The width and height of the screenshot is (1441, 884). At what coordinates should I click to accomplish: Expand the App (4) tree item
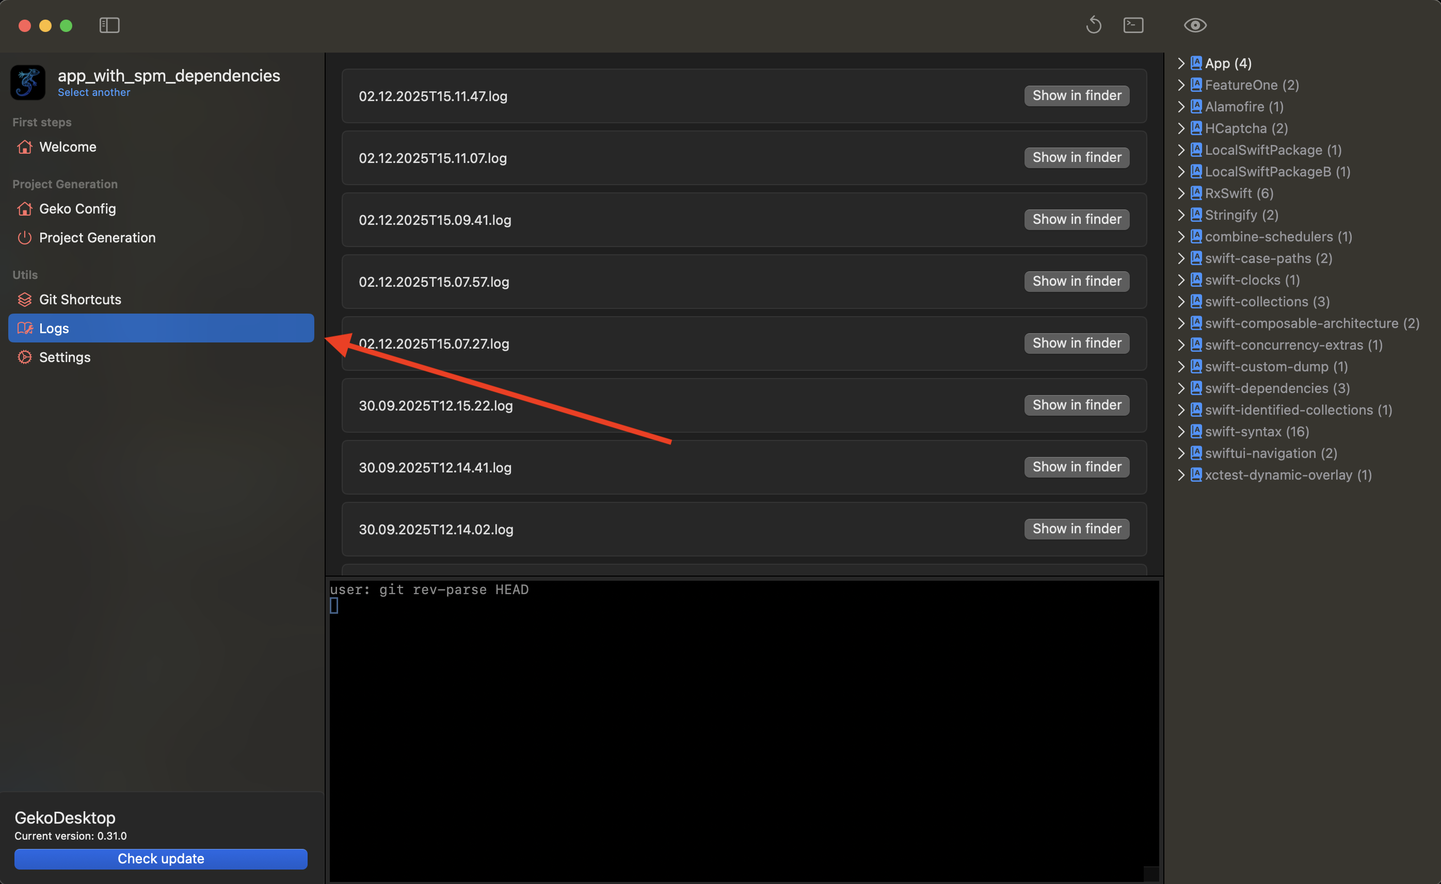click(x=1181, y=63)
